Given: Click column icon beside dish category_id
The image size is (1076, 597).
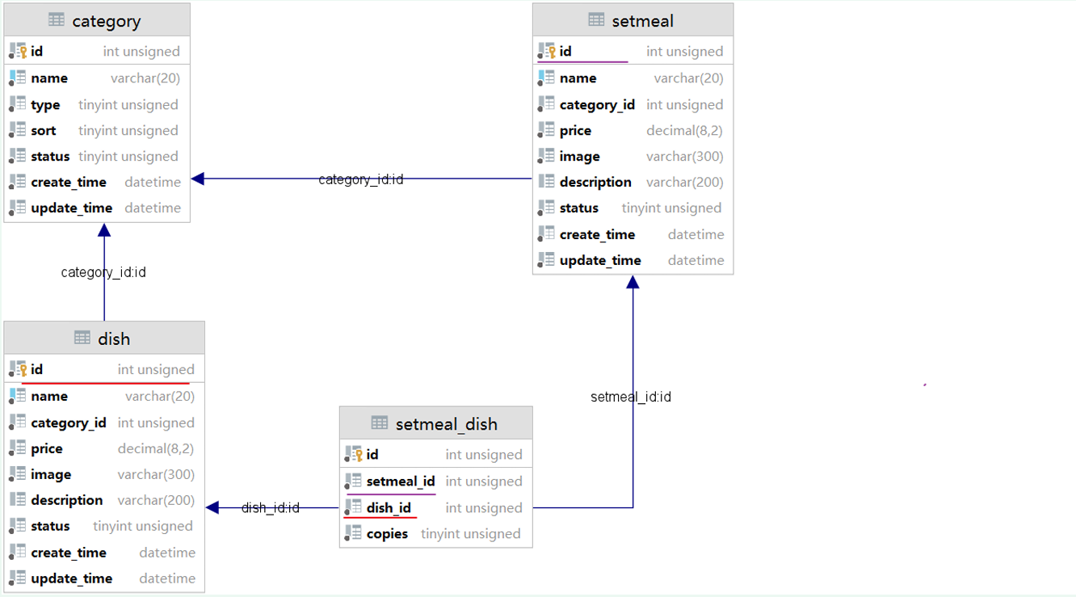Looking at the screenshot, I should pyautogui.click(x=18, y=423).
